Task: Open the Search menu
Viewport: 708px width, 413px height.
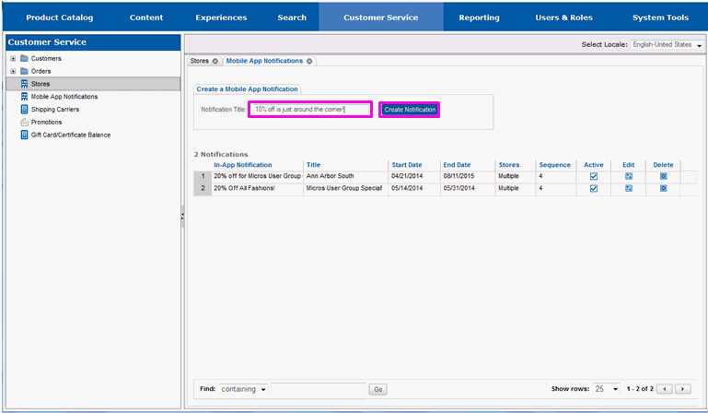Action: (292, 18)
